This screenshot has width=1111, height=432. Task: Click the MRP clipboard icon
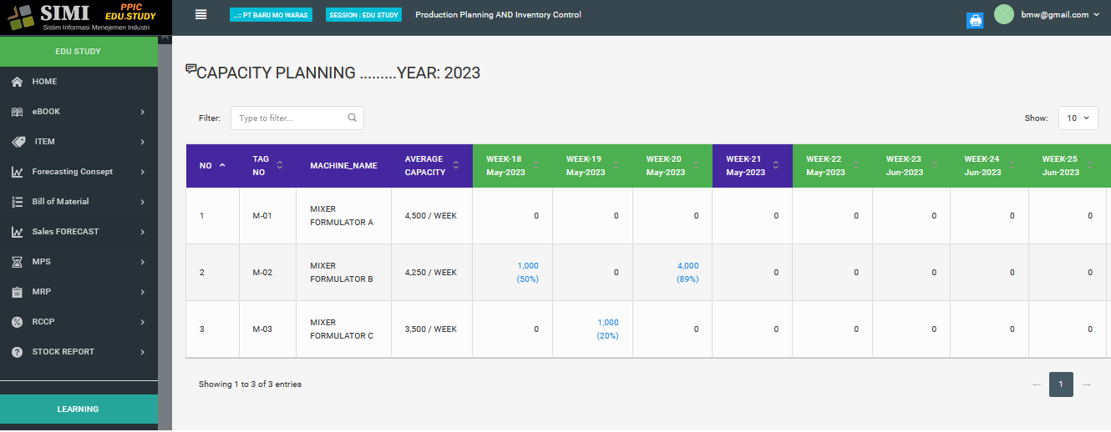point(17,292)
